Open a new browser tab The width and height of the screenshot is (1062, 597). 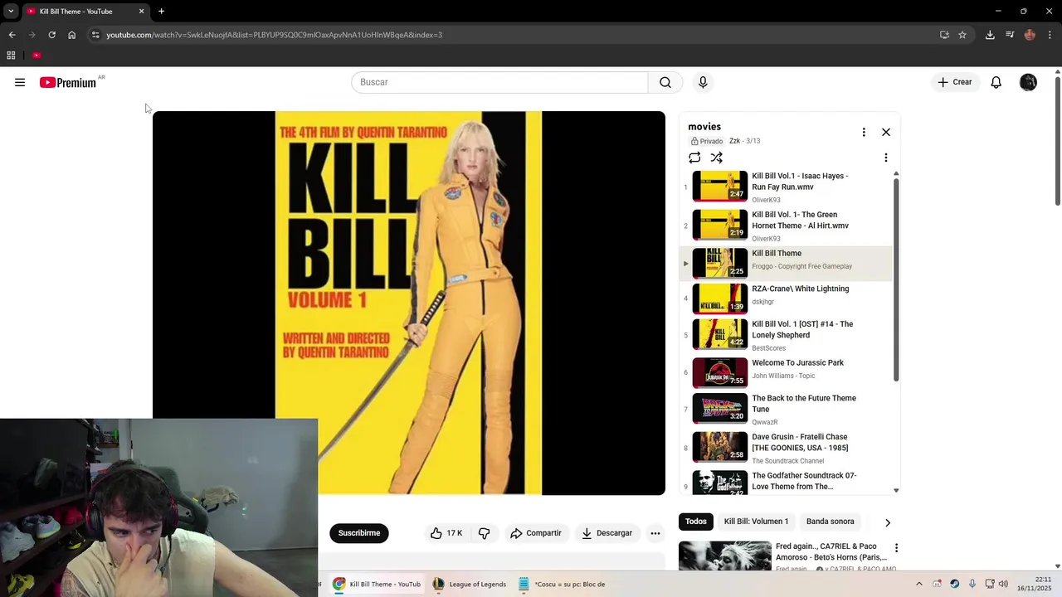coord(161,12)
